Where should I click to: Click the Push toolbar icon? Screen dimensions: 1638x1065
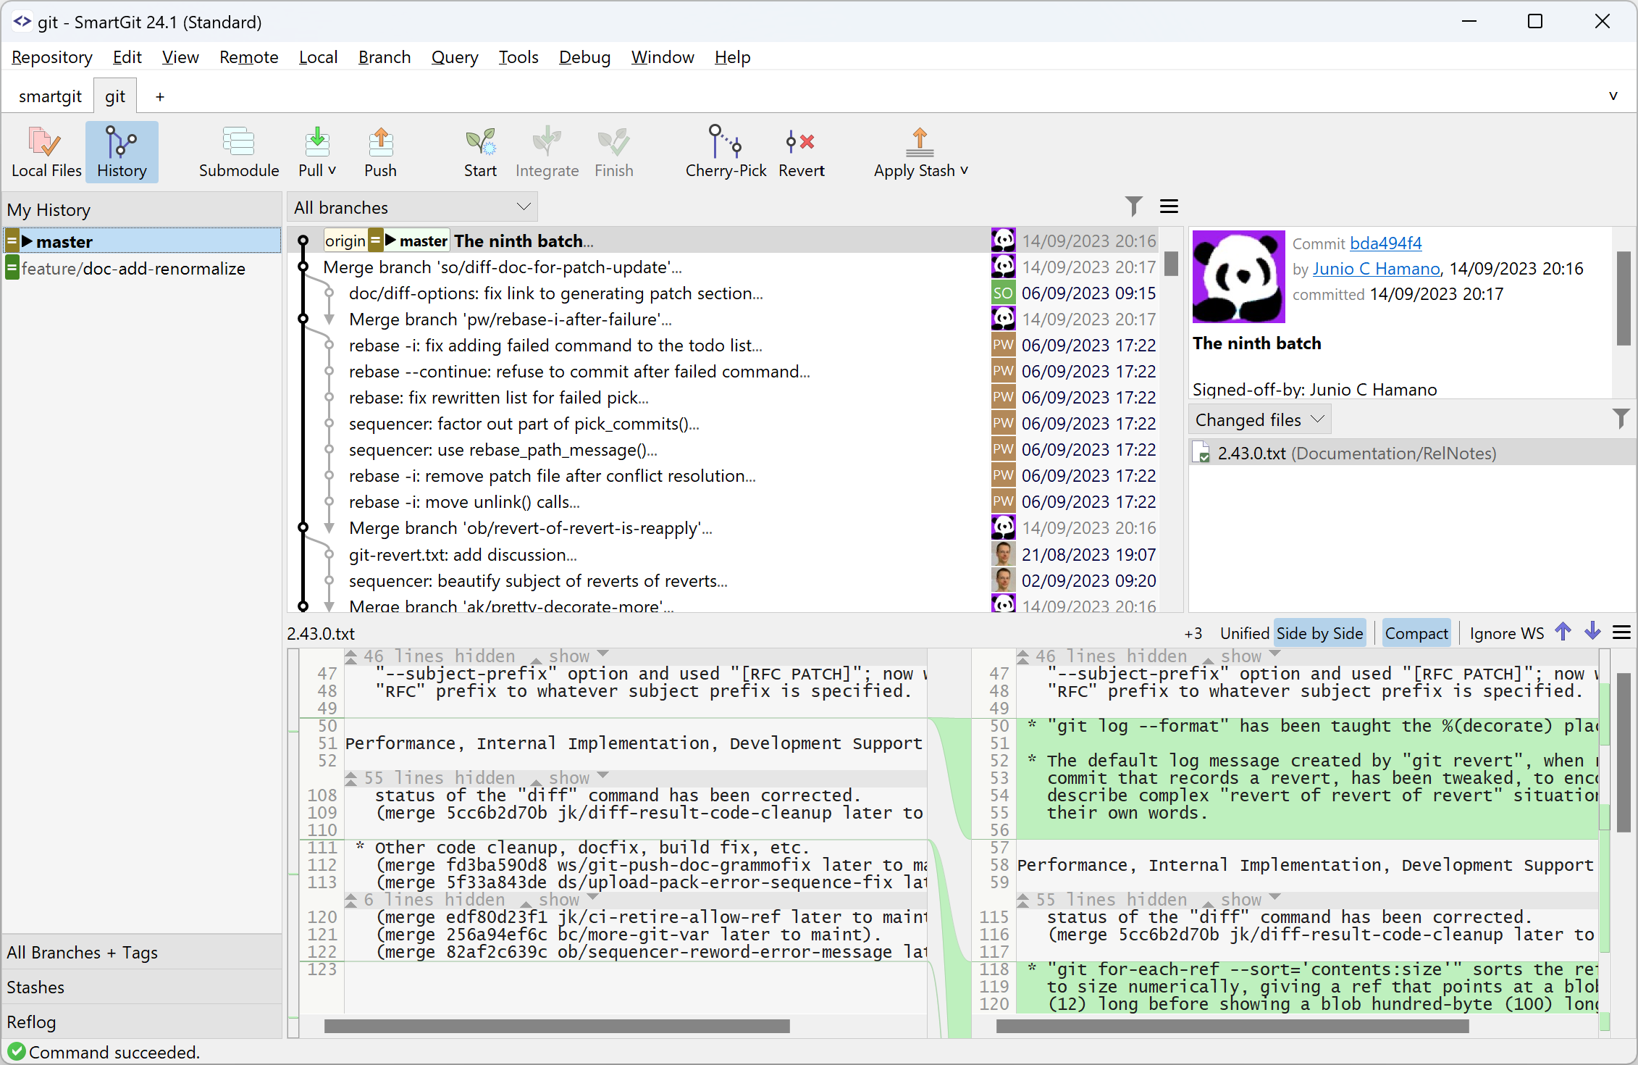click(379, 152)
